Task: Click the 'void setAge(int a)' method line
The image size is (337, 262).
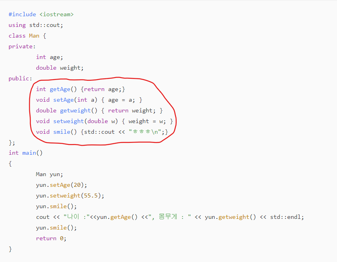Action: [89, 100]
